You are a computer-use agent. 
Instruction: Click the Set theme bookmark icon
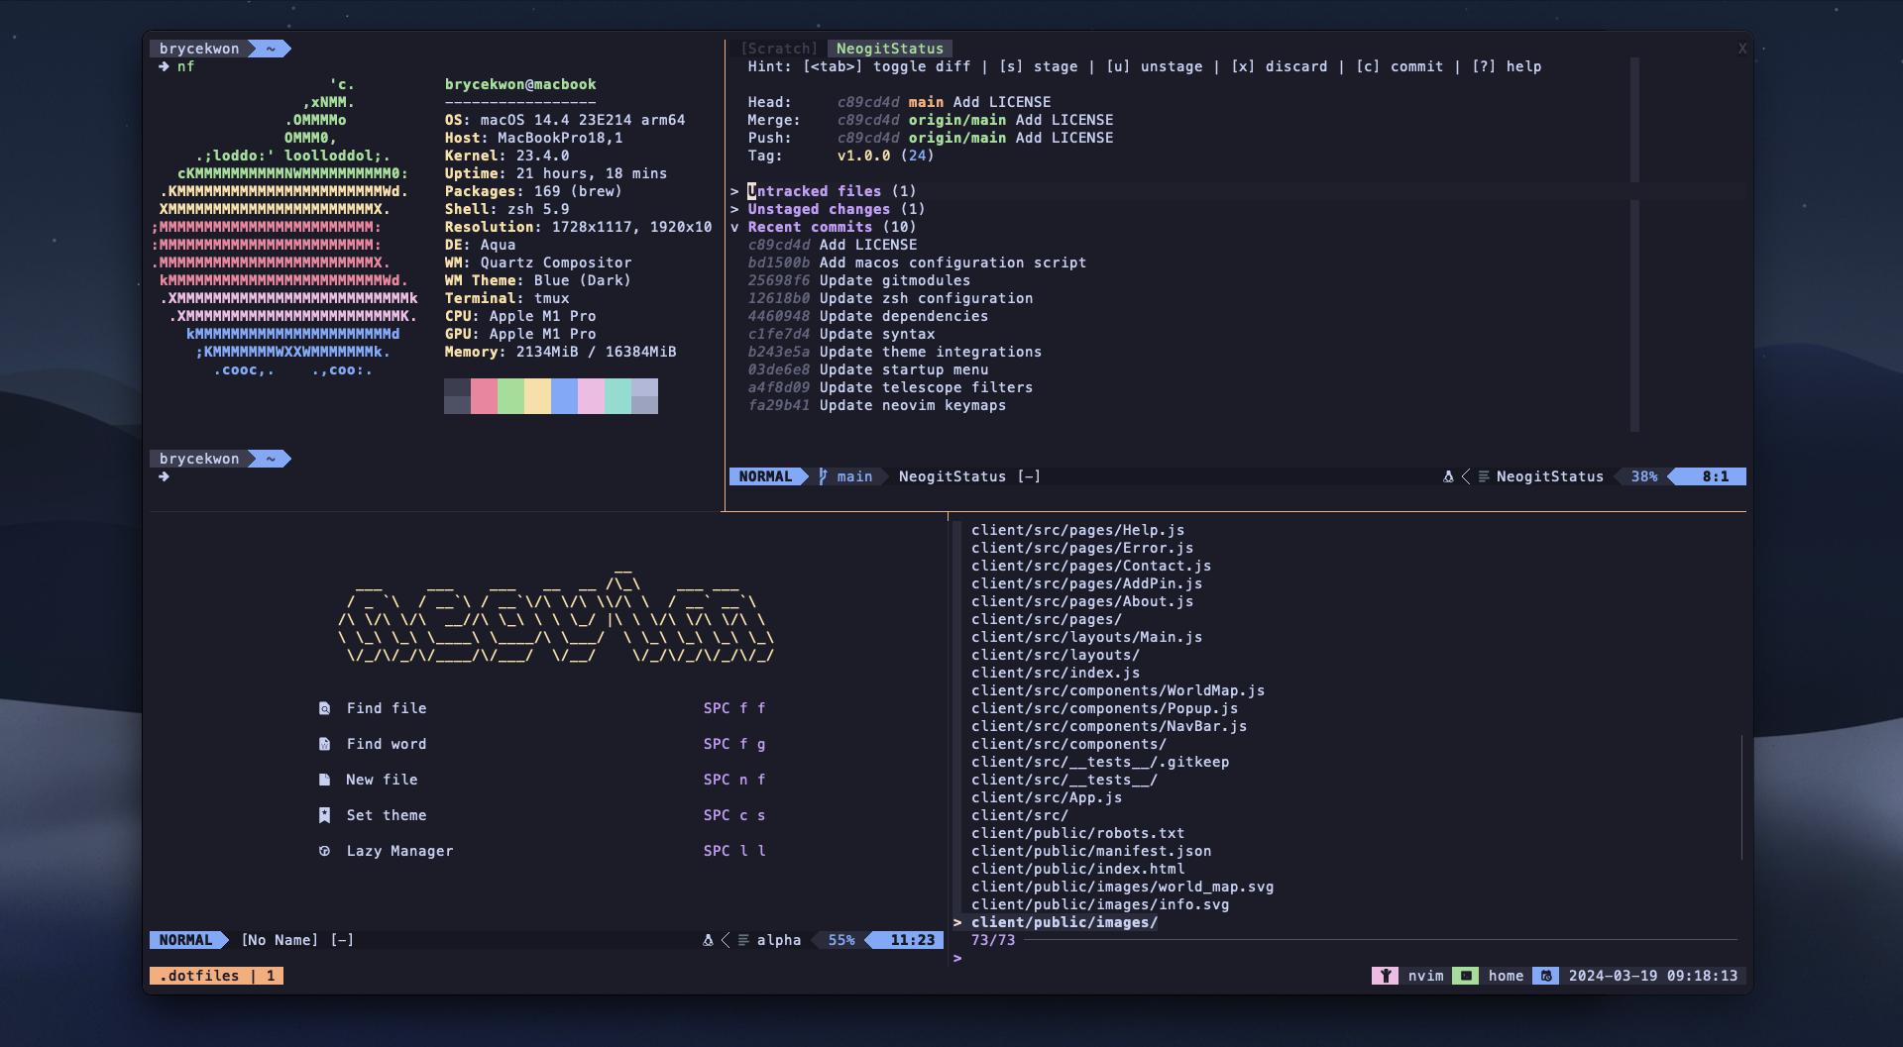[x=324, y=815]
